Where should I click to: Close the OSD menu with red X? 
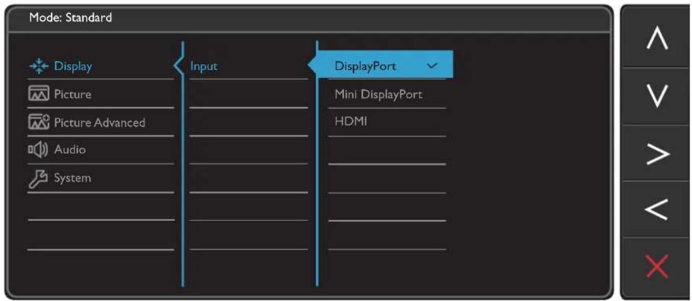656,267
